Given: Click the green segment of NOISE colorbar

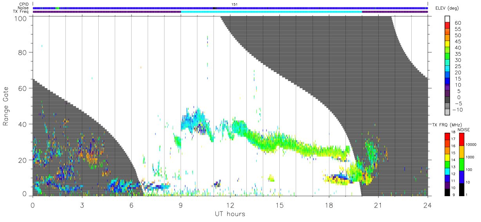Looking at the screenshot, I should coord(461,164).
